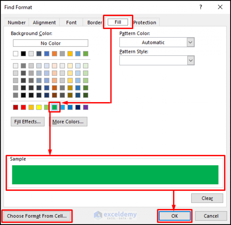Pick the dark slate blue swatch in top row
231x225 pixels.
click(39, 54)
